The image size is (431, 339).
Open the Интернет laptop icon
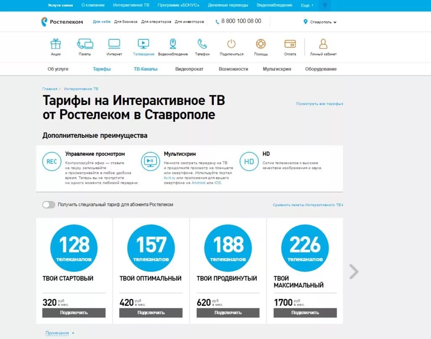tap(114, 44)
